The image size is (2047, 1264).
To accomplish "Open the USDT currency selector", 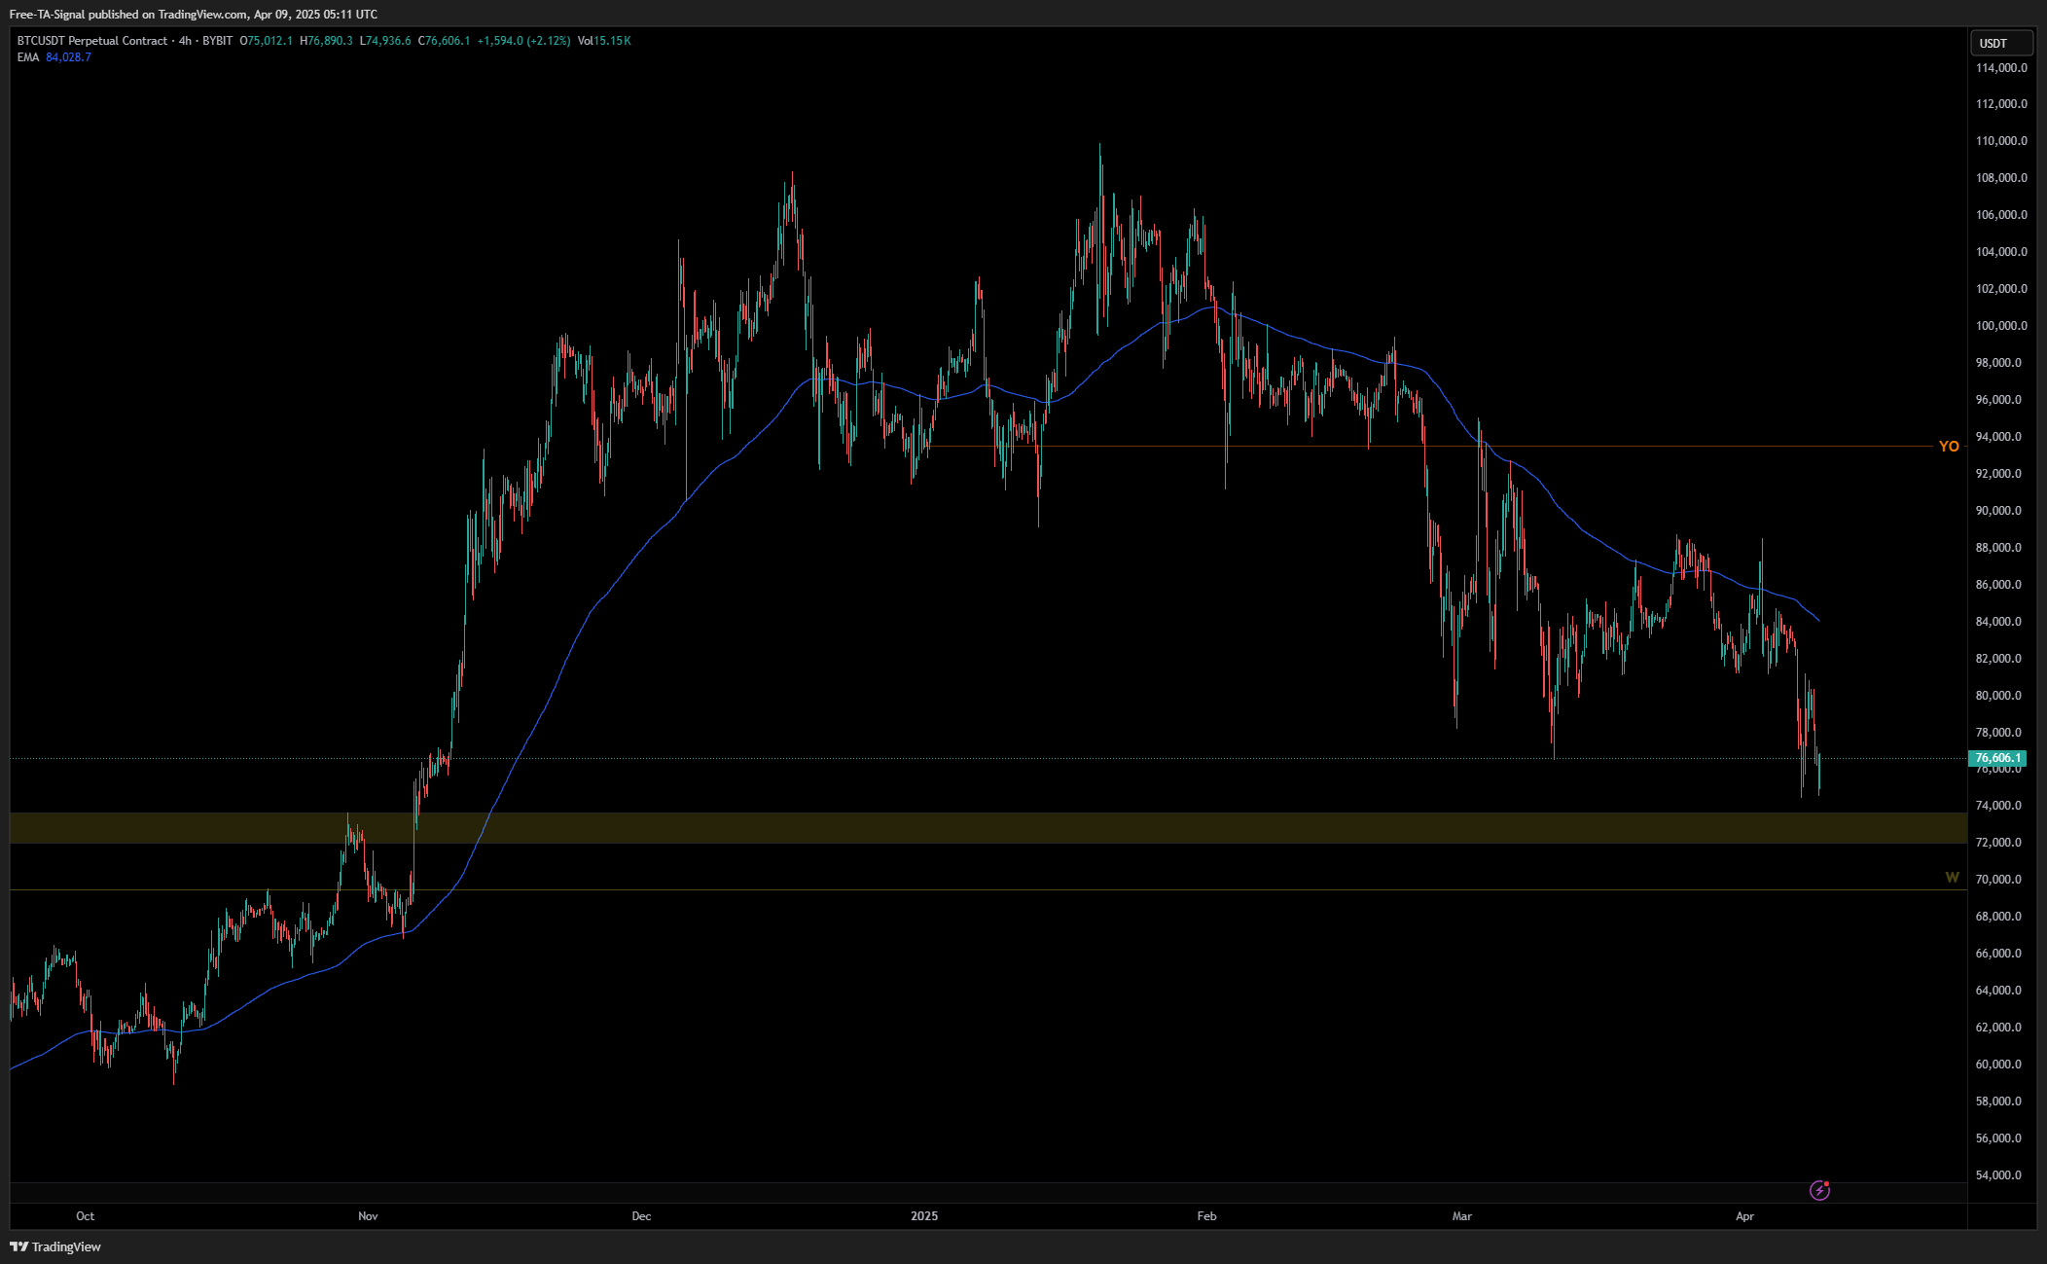I will pos(2001,43).
